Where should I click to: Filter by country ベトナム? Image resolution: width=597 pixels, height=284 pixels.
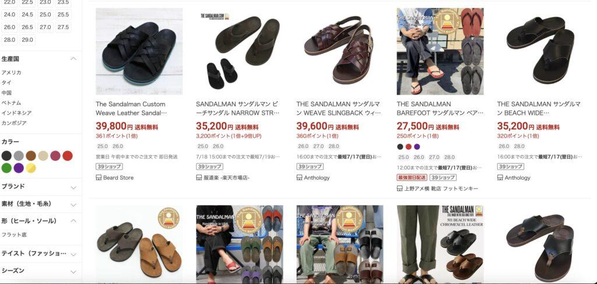pos(12,103)
